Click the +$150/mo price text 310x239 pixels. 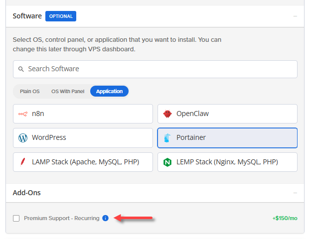(285, 218)
